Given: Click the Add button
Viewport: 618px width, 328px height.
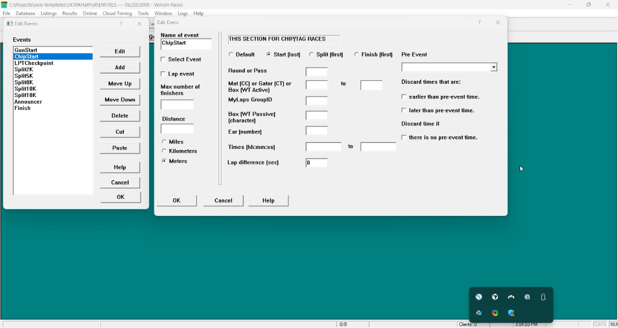Looking at the screenshot, I should point(120,68).
